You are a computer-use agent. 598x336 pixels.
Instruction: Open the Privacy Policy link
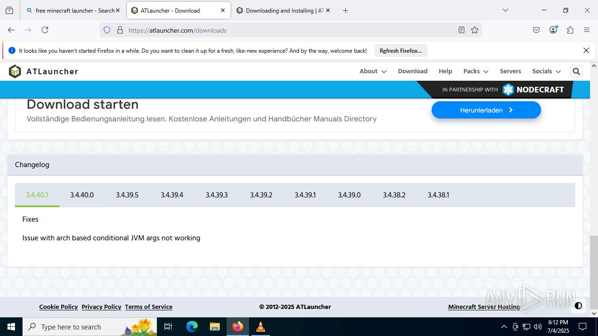coord(101,307)
